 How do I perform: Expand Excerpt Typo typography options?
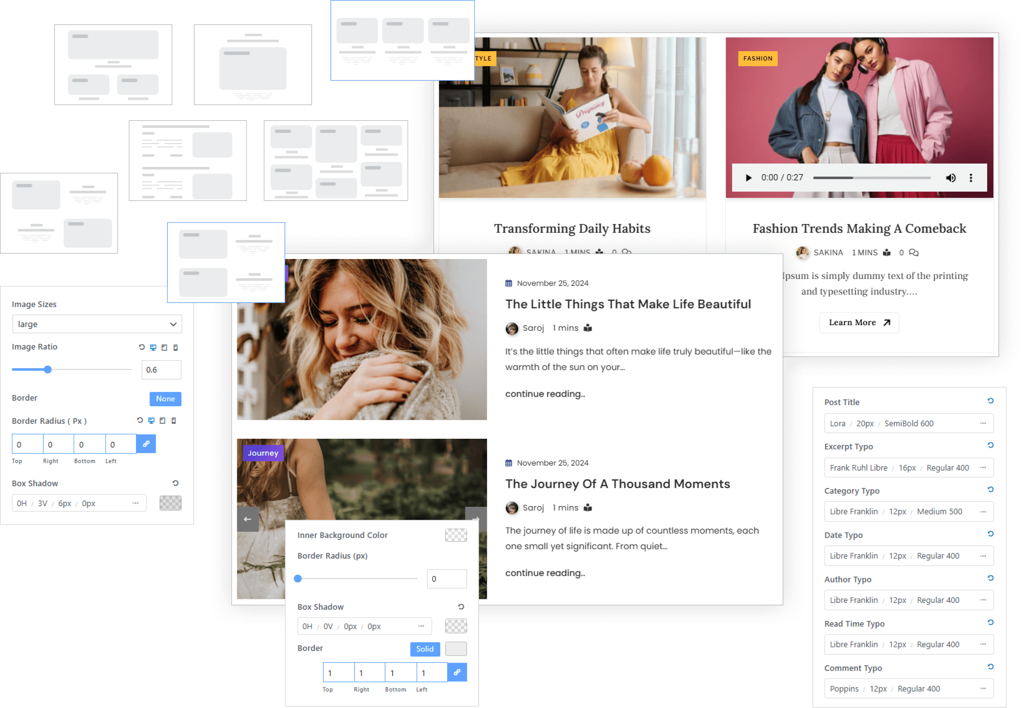coord(983,467)
